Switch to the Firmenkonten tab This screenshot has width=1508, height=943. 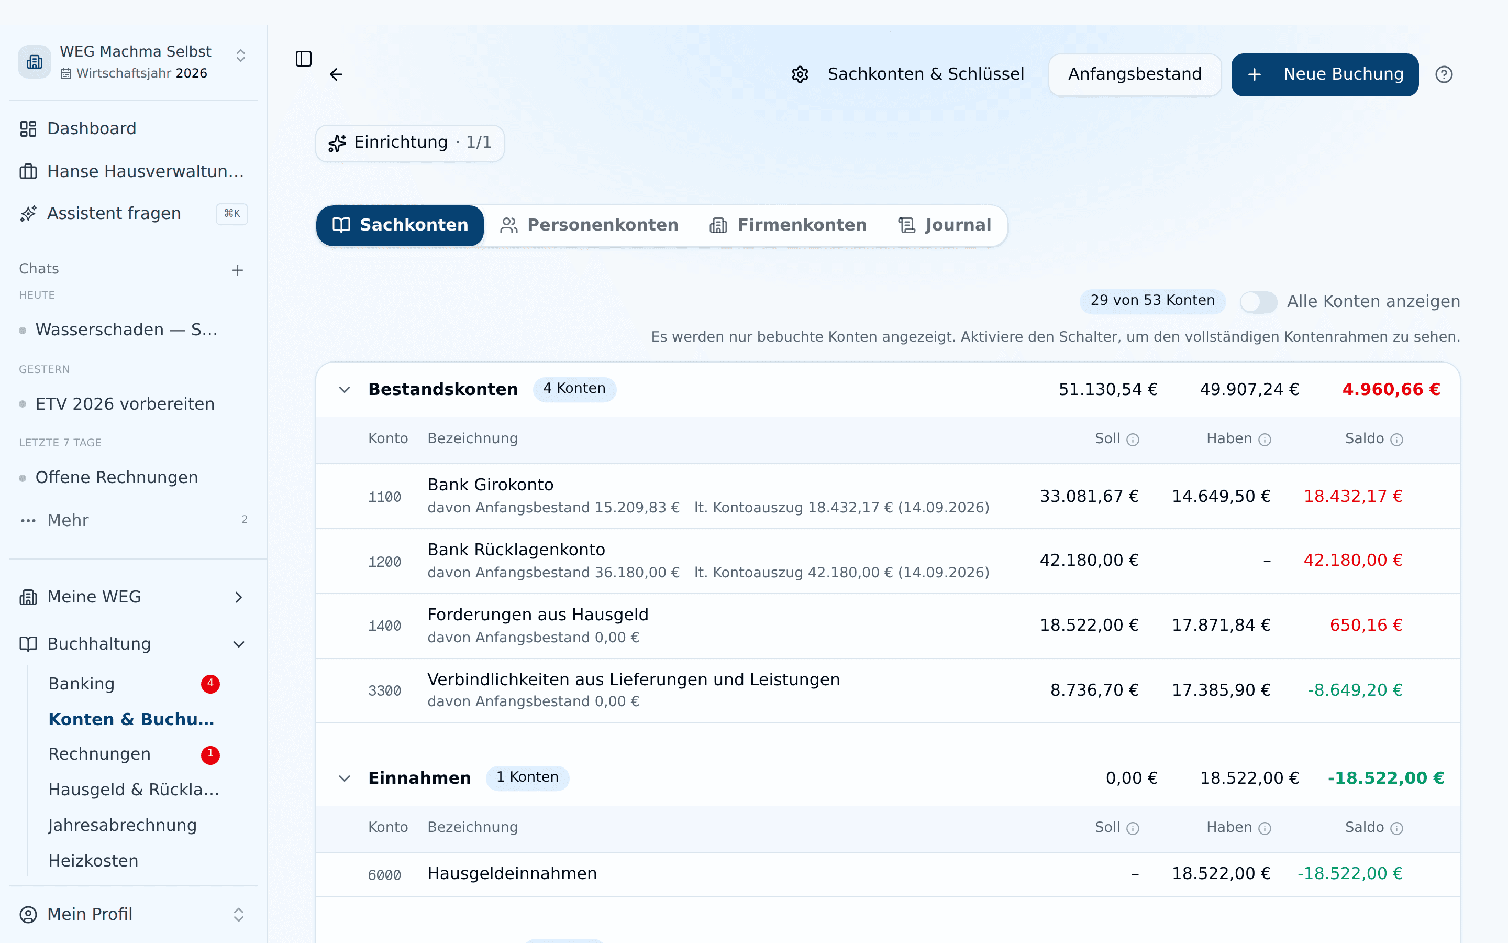pyautogui.click(x=788, y=225)
